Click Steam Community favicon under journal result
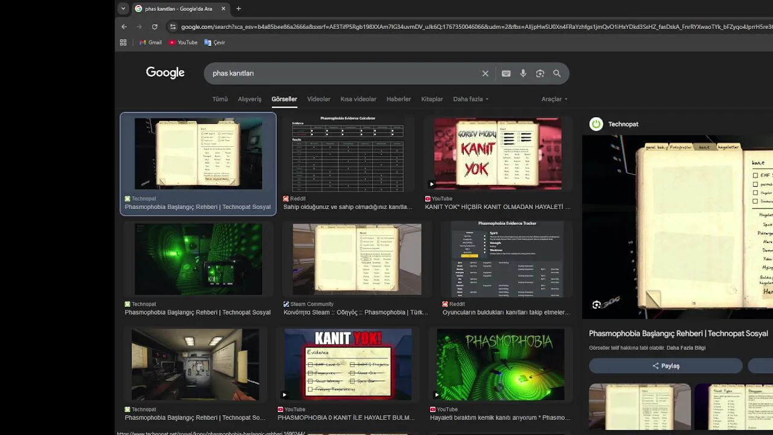The width and height of the screenshot is (773, 435). click(x=286, y=304)
